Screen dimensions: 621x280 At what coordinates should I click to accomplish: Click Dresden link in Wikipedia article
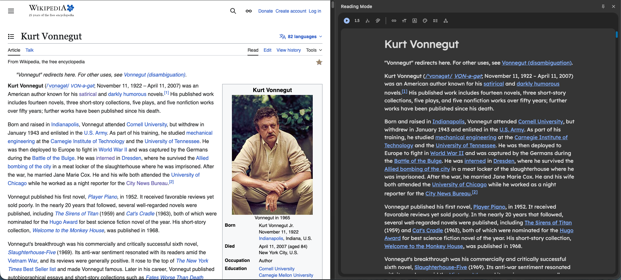(x=131, y=158)
